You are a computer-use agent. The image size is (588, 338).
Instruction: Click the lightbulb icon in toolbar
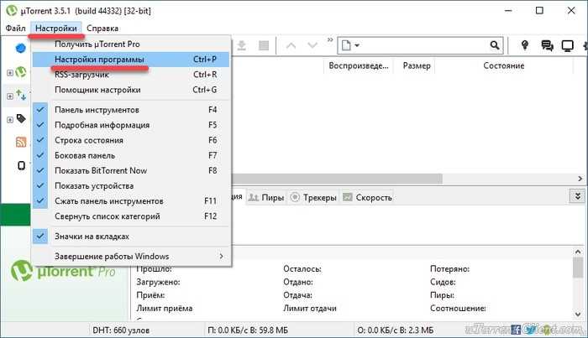click(525, 45)
